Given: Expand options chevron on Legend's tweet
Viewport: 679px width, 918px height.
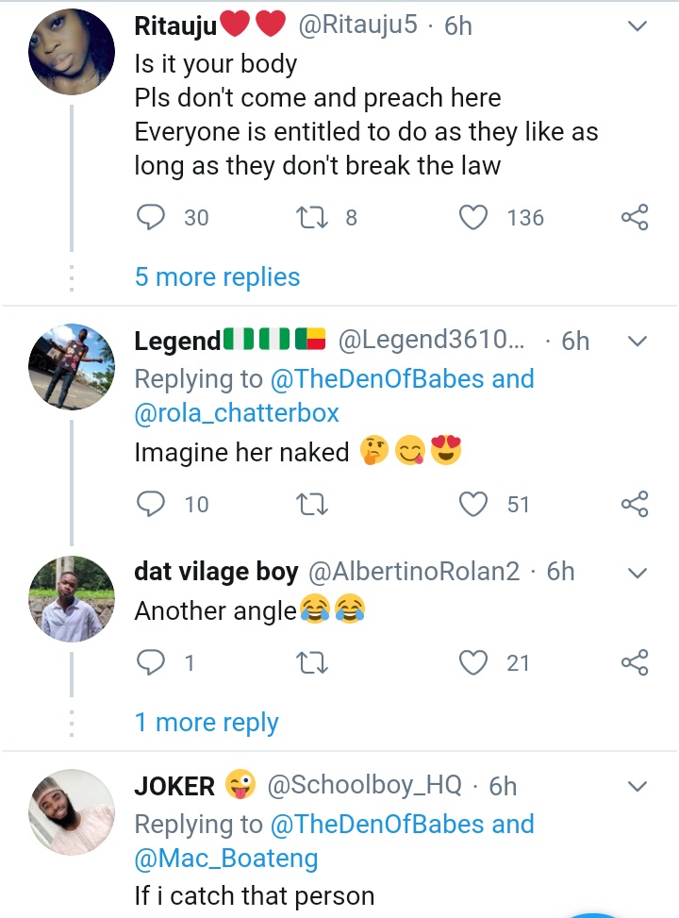Looking at the screenshot, I should [x=638, y=341].
